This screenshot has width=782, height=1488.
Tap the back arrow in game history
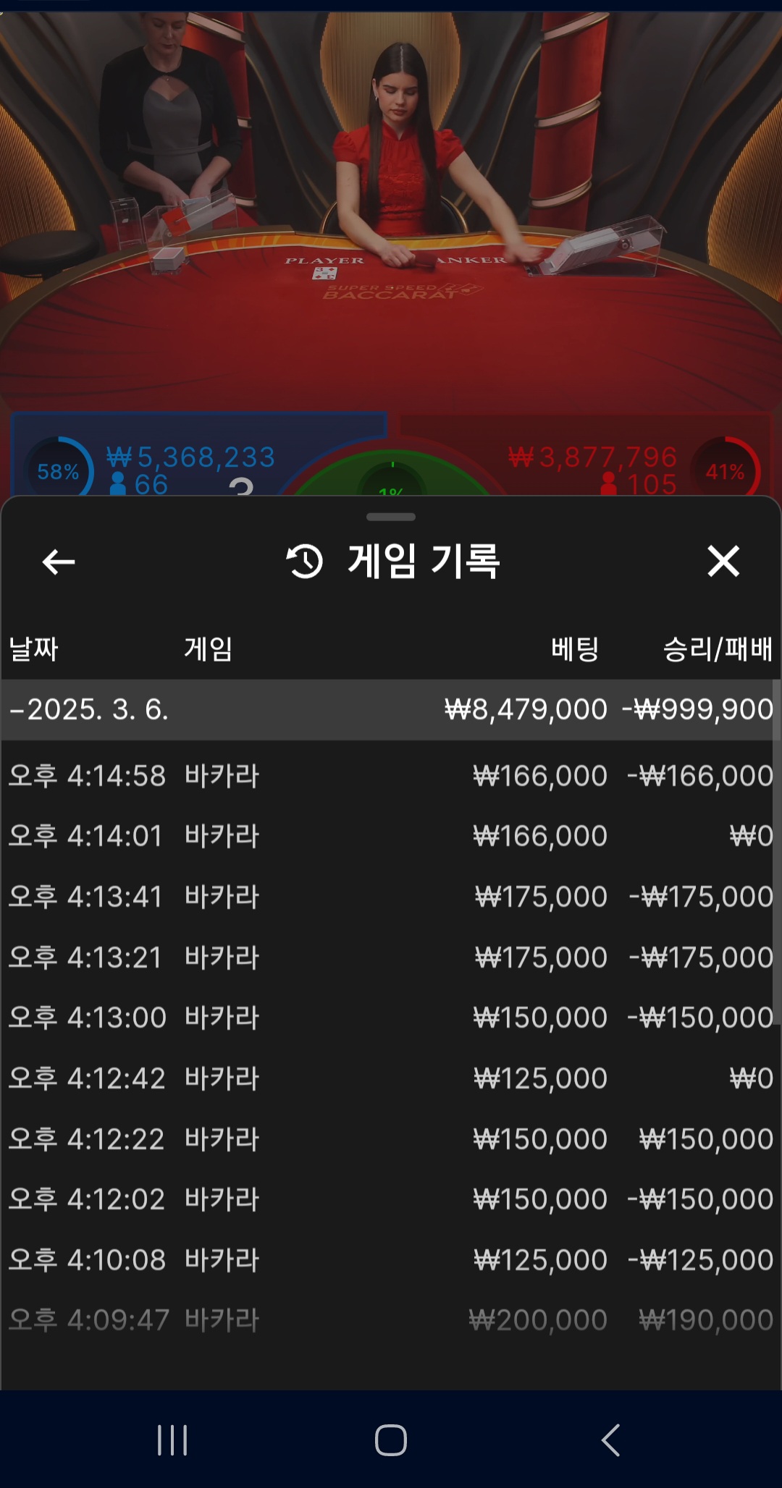pos(59,562)
